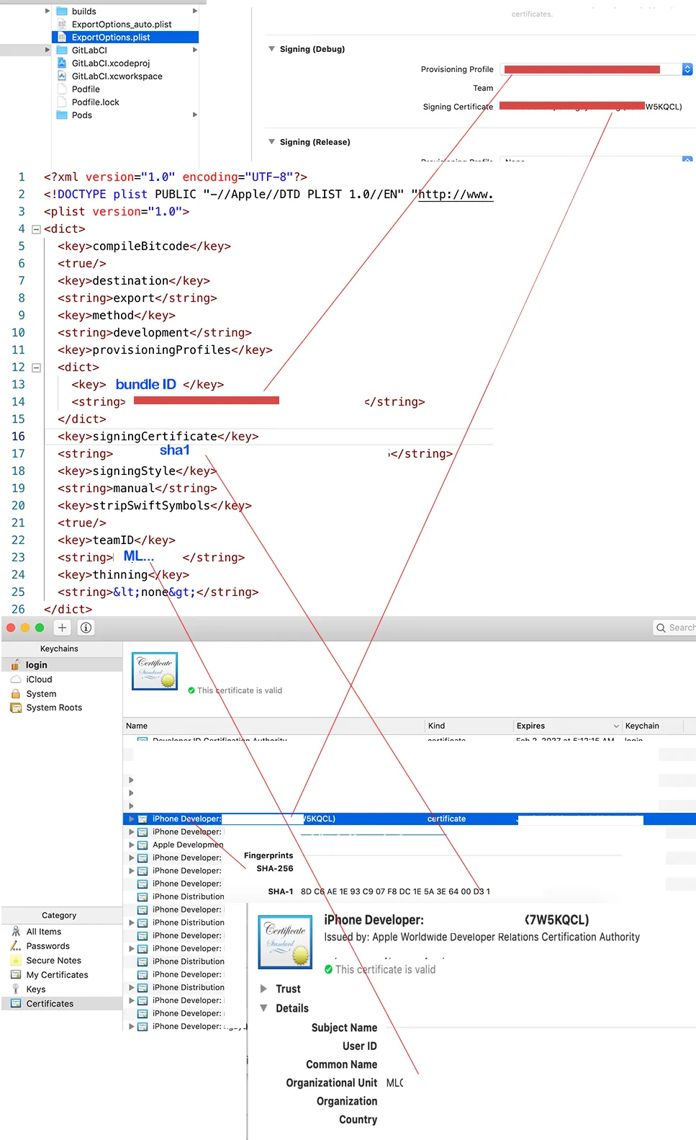Click the teamID key on line 22

point(117,540)
